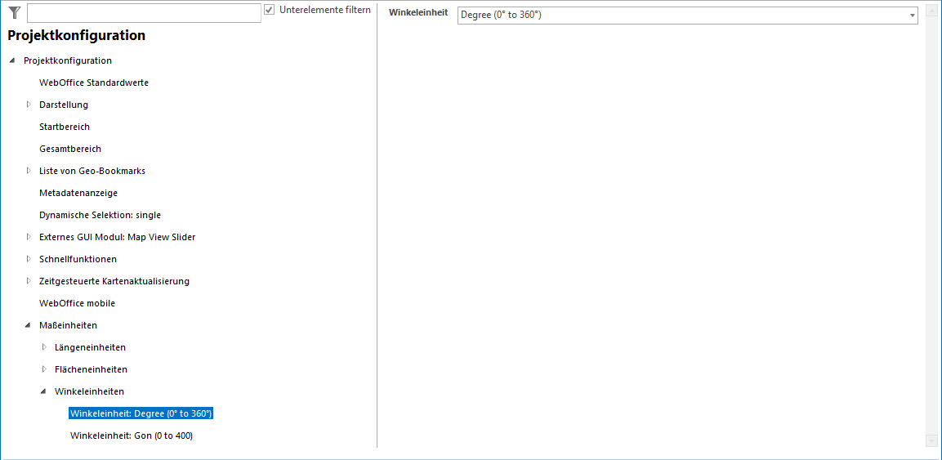Image resolution: width=942 pixels, height=460 pixels.
Task: Click the right panel scrollbar down arrow
Action: pyautogui.click(x=931, y=440)
